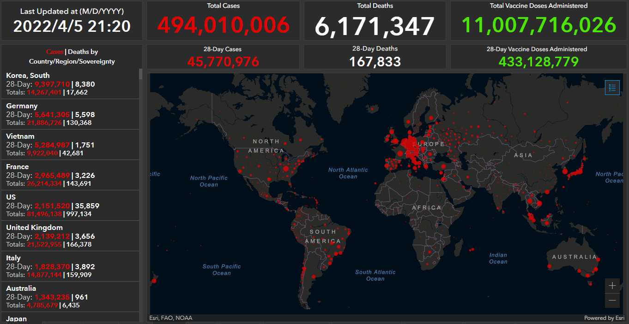Click 28-Day Cases value 45,770,976

pyautogui.click(x=224, y=62)
